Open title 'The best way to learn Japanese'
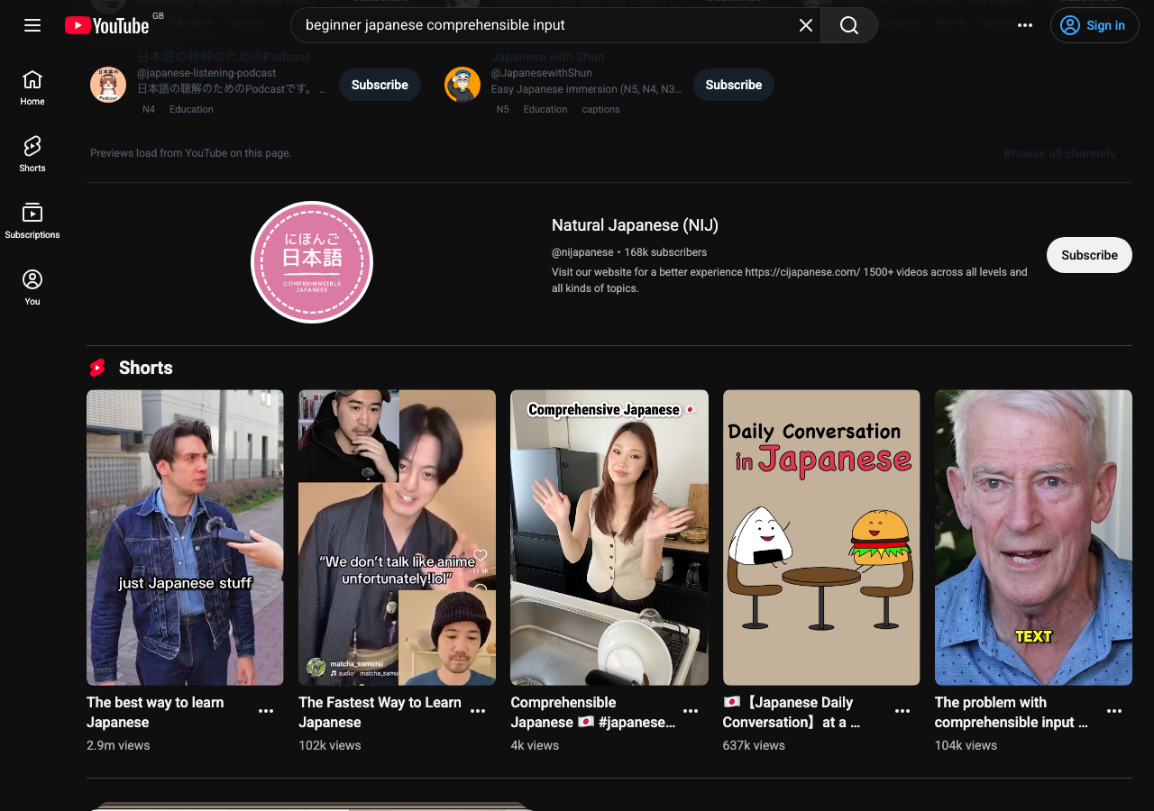1154x811 pixels. (155, 712)
